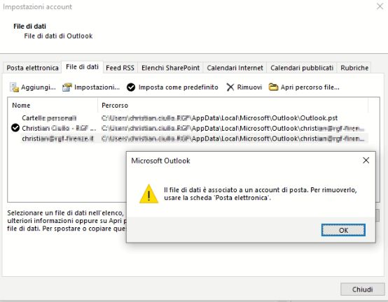Screen dimensions: 388x302
Task: Switch to the Rubriche tab
Action: [354, 68]
